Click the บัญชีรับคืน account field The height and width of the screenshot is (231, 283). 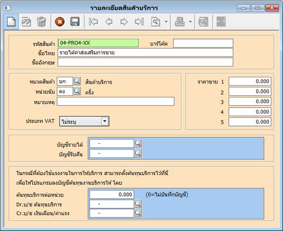point(112,154)
